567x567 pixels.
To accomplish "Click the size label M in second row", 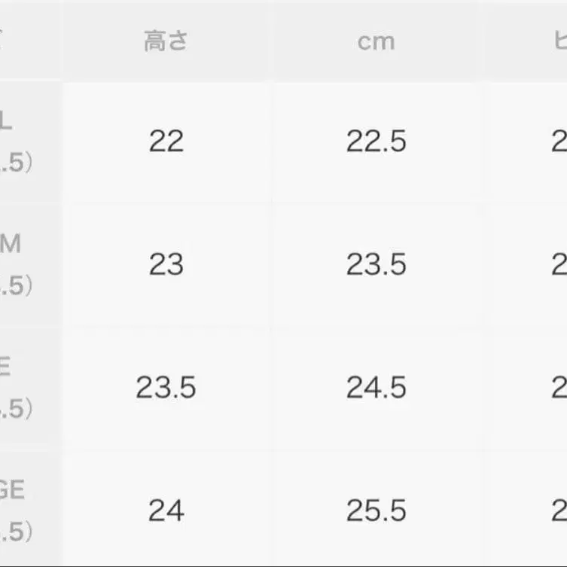I will point(11,244).
